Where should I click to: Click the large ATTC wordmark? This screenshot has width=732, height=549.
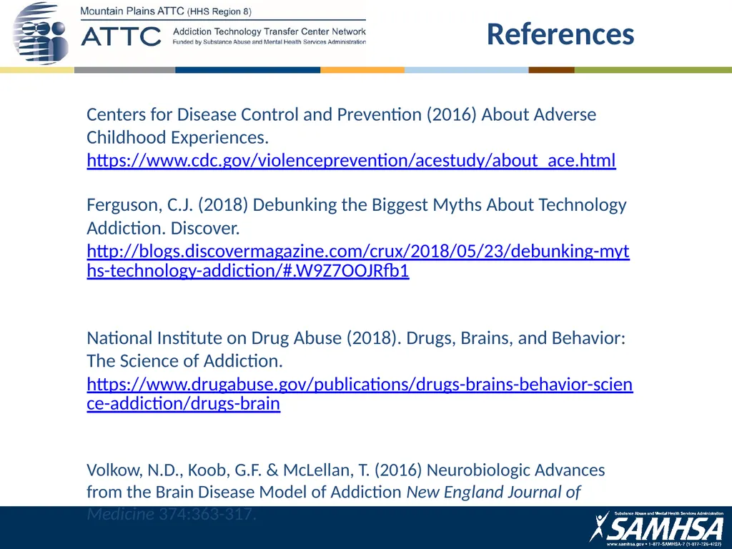(121, 36)
